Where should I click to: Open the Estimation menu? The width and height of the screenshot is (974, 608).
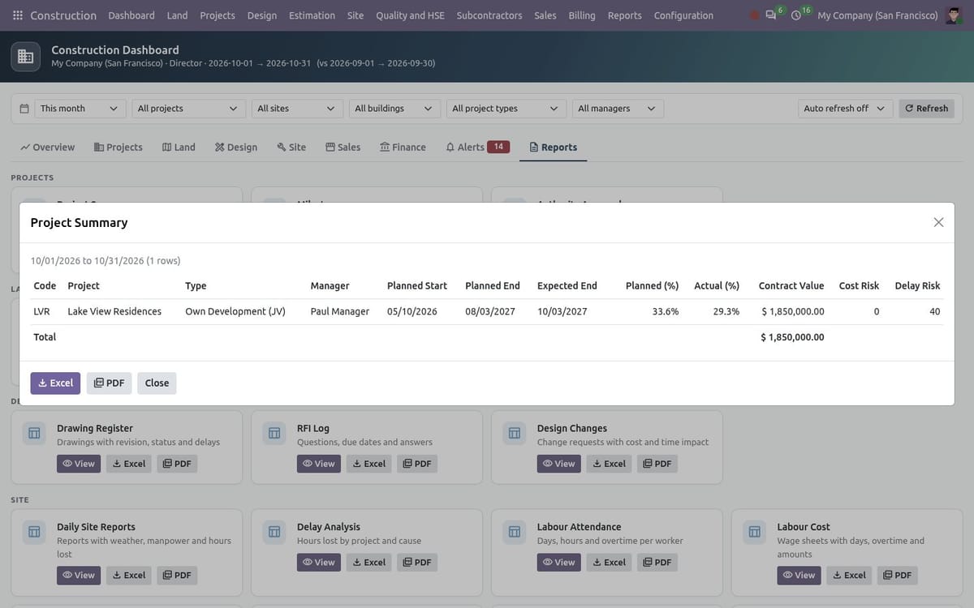pos(312,15)
